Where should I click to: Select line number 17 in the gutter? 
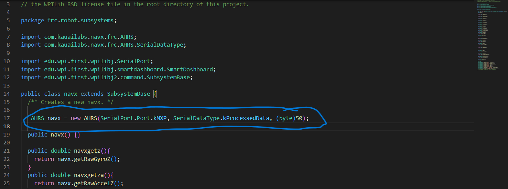pyautogui.click(x=6, y=118)
